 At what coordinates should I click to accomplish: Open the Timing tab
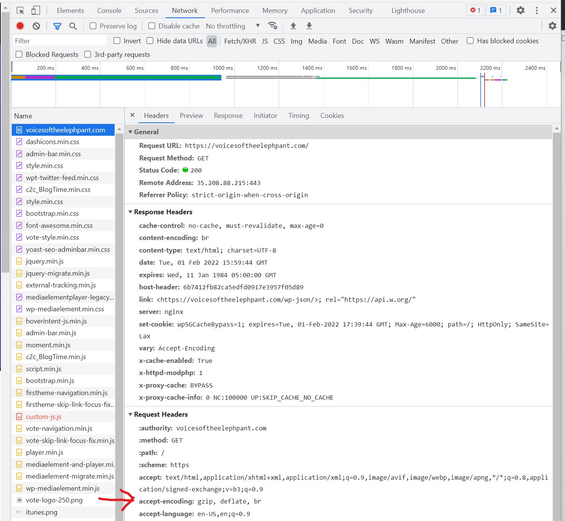tap(299, 116)
